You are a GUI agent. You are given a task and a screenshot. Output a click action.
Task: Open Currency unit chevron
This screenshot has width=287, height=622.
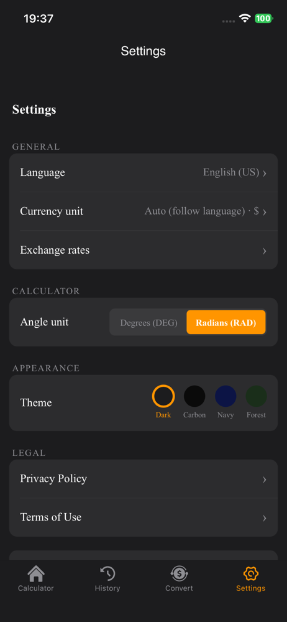tap(265, 212)
